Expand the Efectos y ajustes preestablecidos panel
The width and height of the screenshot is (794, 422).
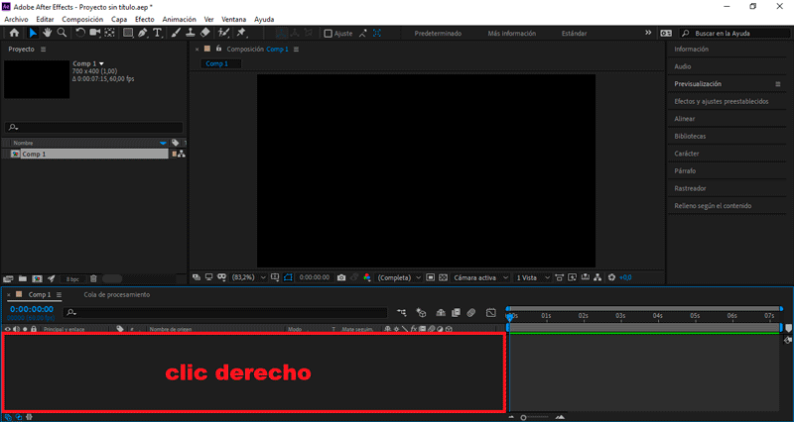(x=722, y=102)
